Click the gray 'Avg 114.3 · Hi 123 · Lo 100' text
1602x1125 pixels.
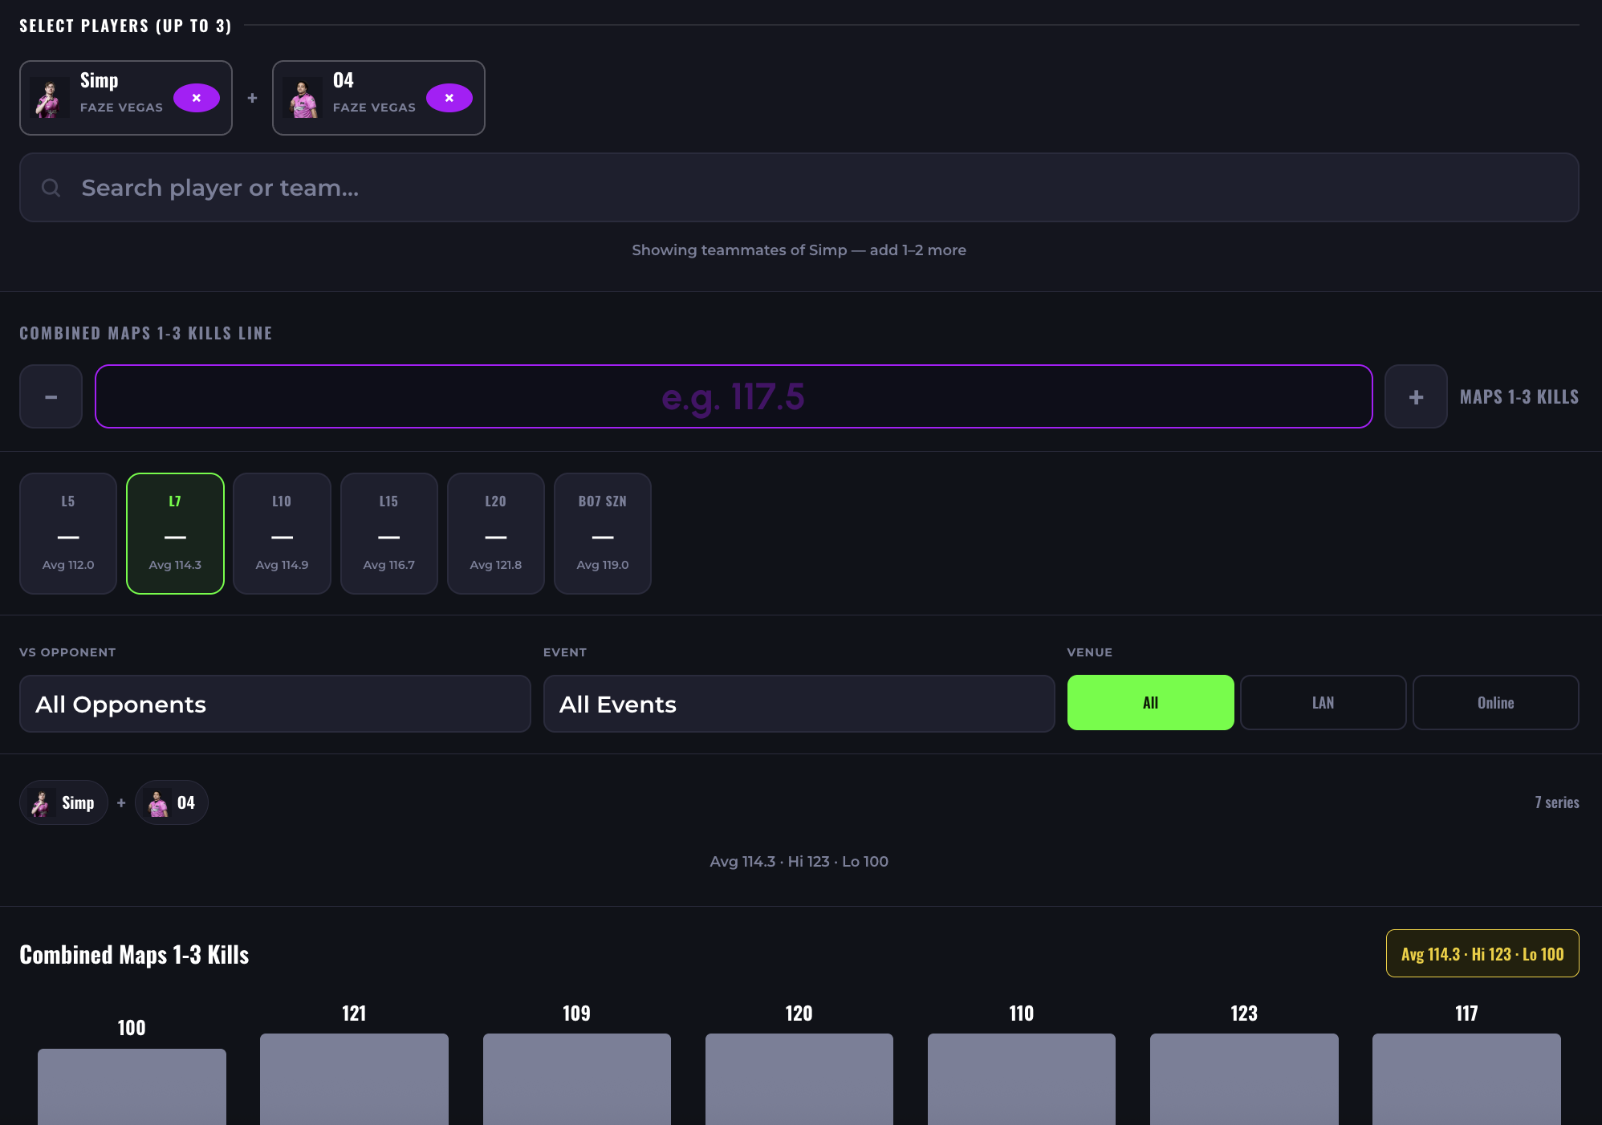click(799, 861)
